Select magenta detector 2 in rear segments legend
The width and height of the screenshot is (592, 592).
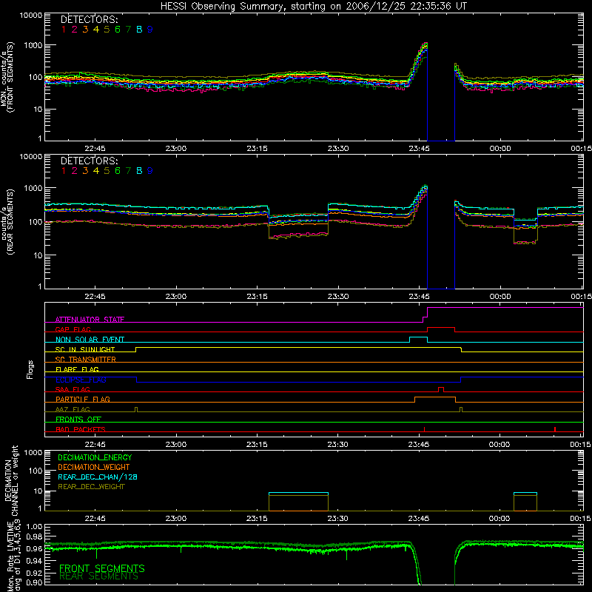(75, 171)
